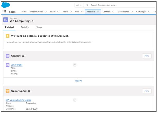The height and width of the screenshot is (113, 158).
Task: Click the Contacts related list icon
Action: [7, 56]
